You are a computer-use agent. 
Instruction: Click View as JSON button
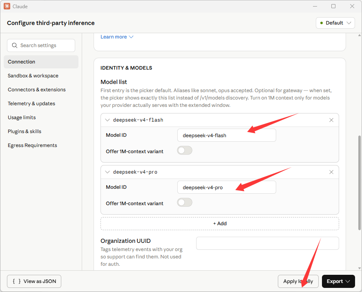[x=34, y=281]
